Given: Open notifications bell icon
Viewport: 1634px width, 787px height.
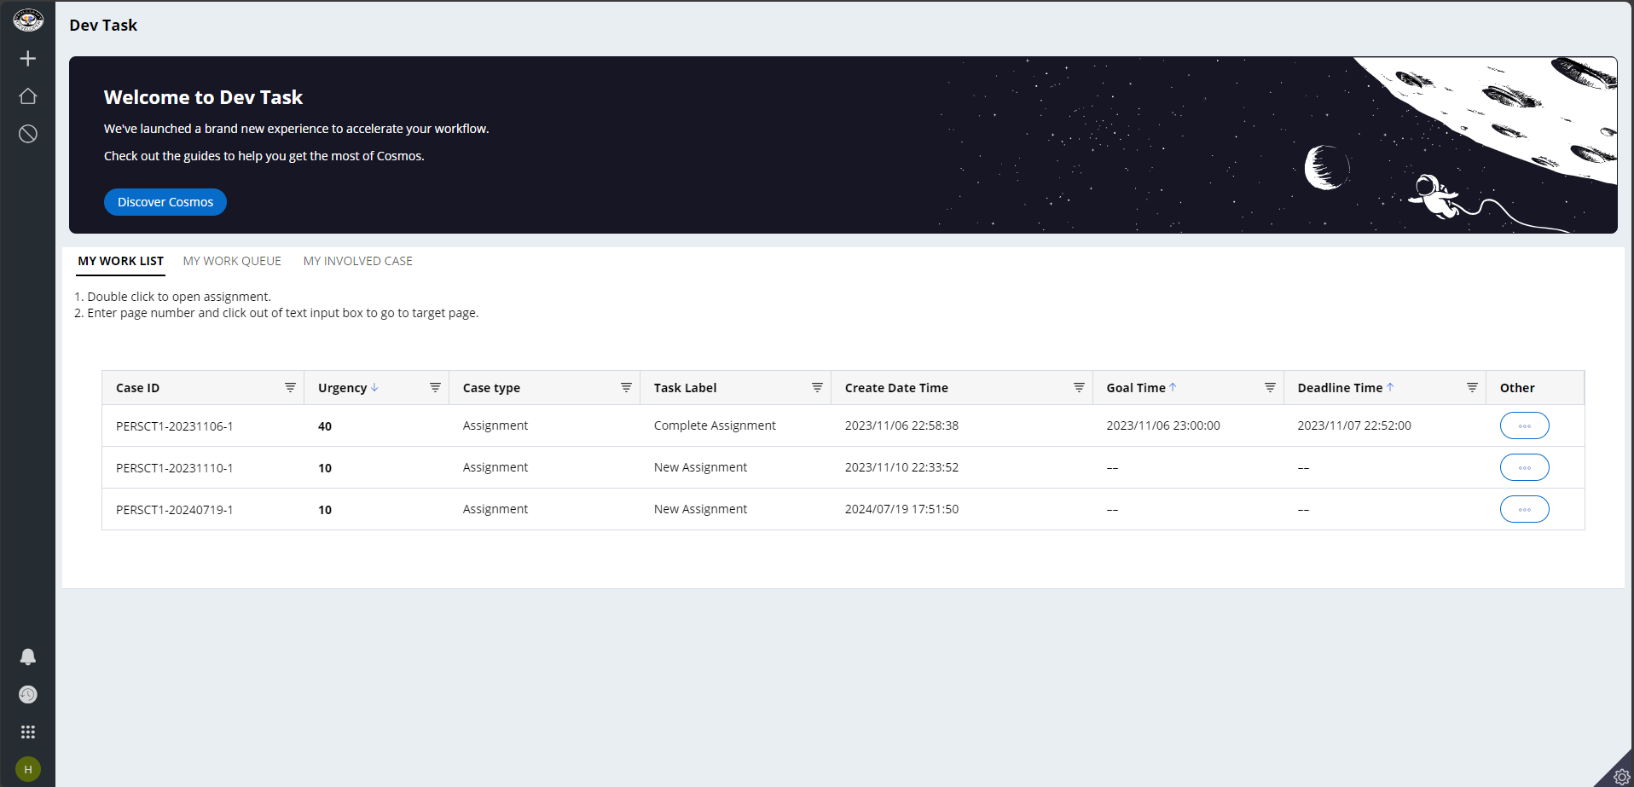Looking at the screenshot, I should [x=28, y=657].
